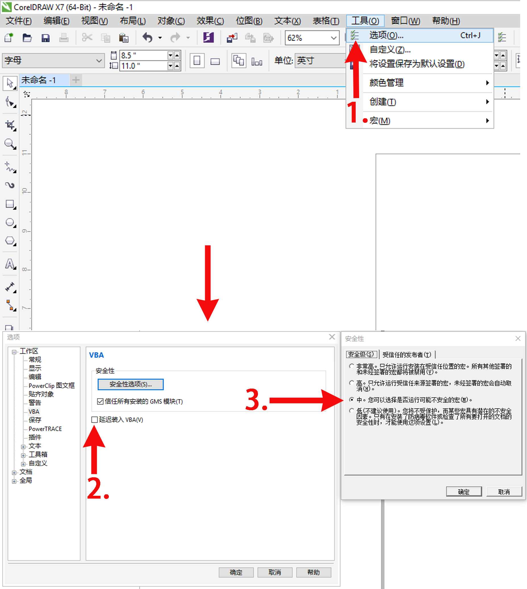Select VBA in the options tree
This screenshot has width=527, height=589.
coord(34,411)
